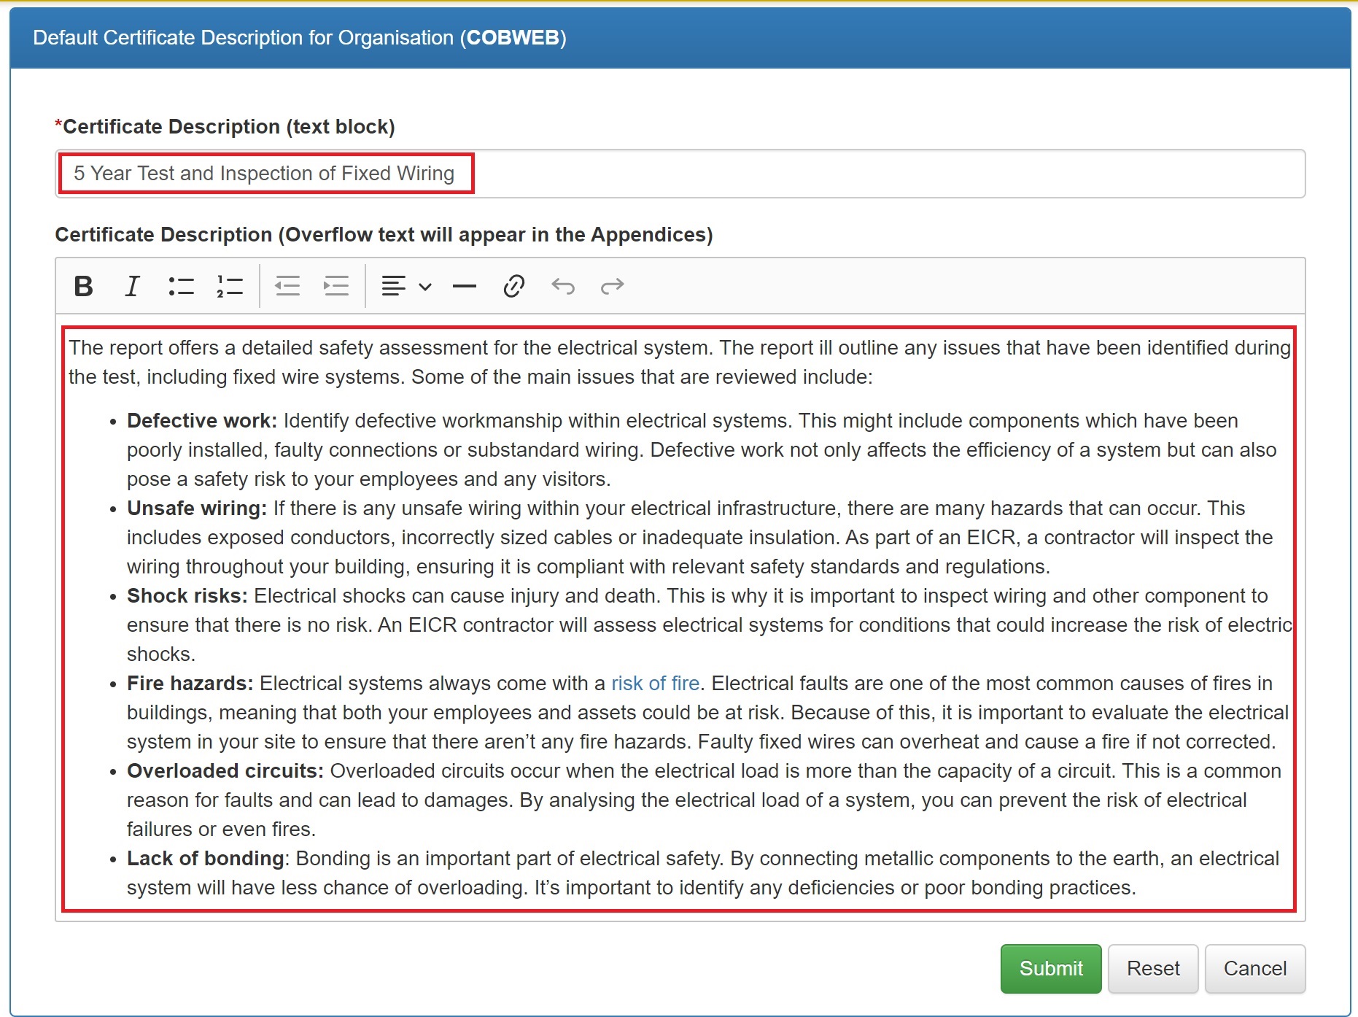
Task: Decrease indent of the selected text
Action: pos(287,286)
